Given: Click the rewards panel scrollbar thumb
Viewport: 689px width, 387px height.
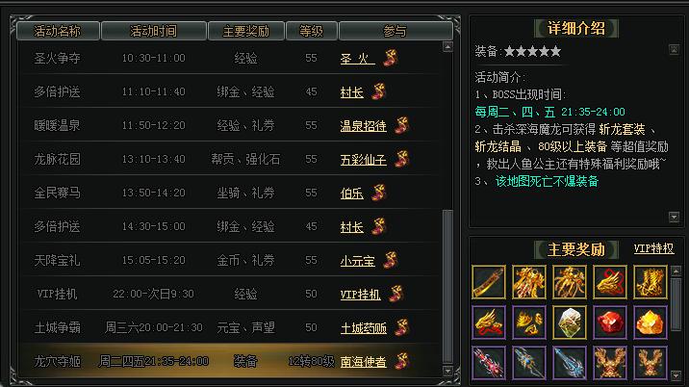Looking at the screenshot, I should click(676, 304).
